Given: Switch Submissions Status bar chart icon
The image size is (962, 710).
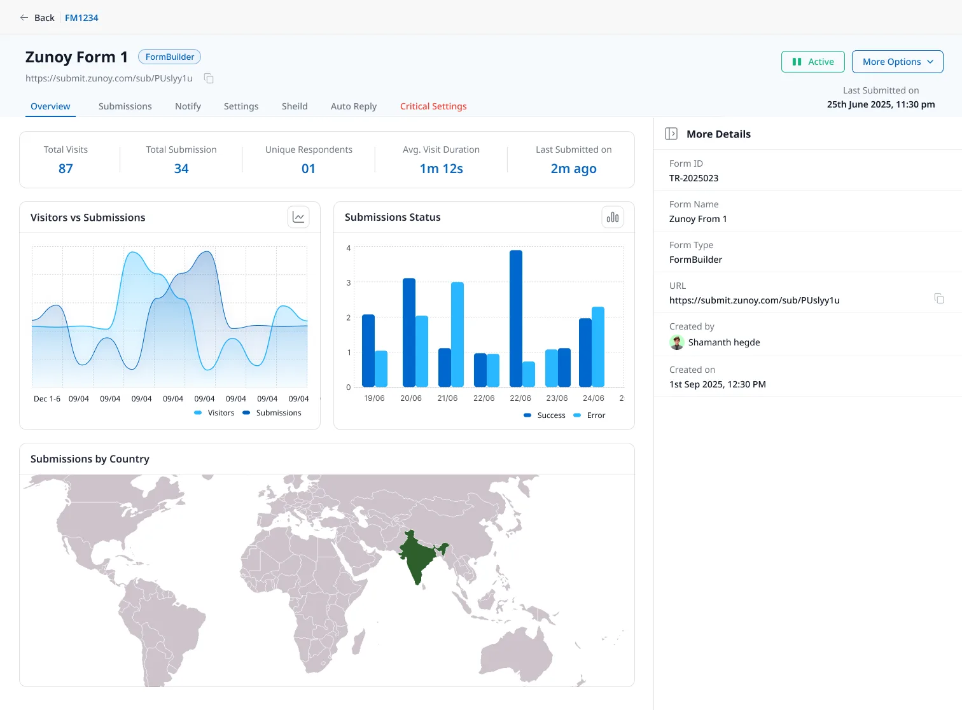Looking at the screenshot, I should coord(613,217).
